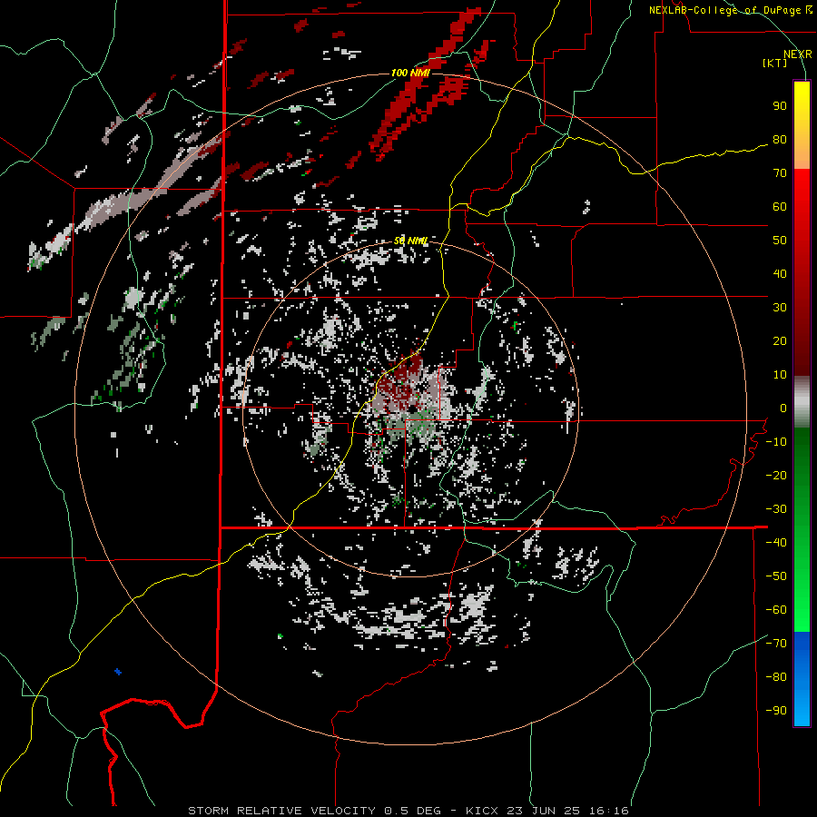
Task: Click the 80 value on the velocity scale
Action: pyautogui.click(x=780, y=140)
